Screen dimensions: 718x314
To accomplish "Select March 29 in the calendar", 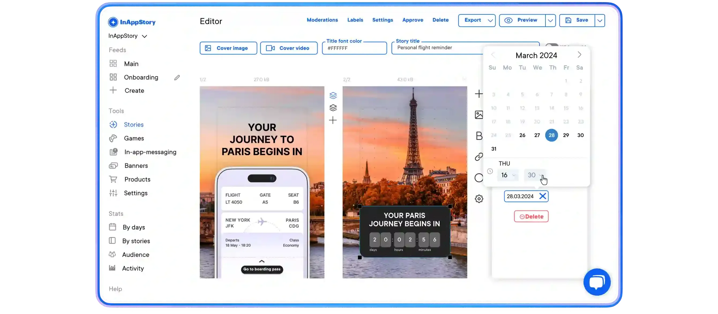I will point(566,135).
